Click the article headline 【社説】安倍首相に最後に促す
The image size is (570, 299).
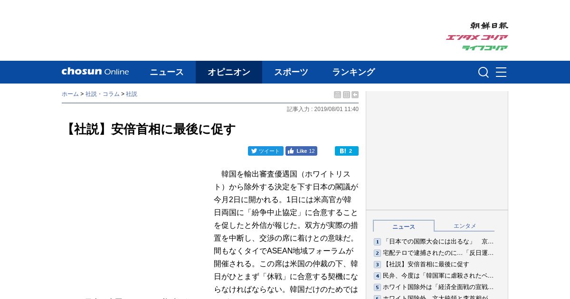point(149,129)
